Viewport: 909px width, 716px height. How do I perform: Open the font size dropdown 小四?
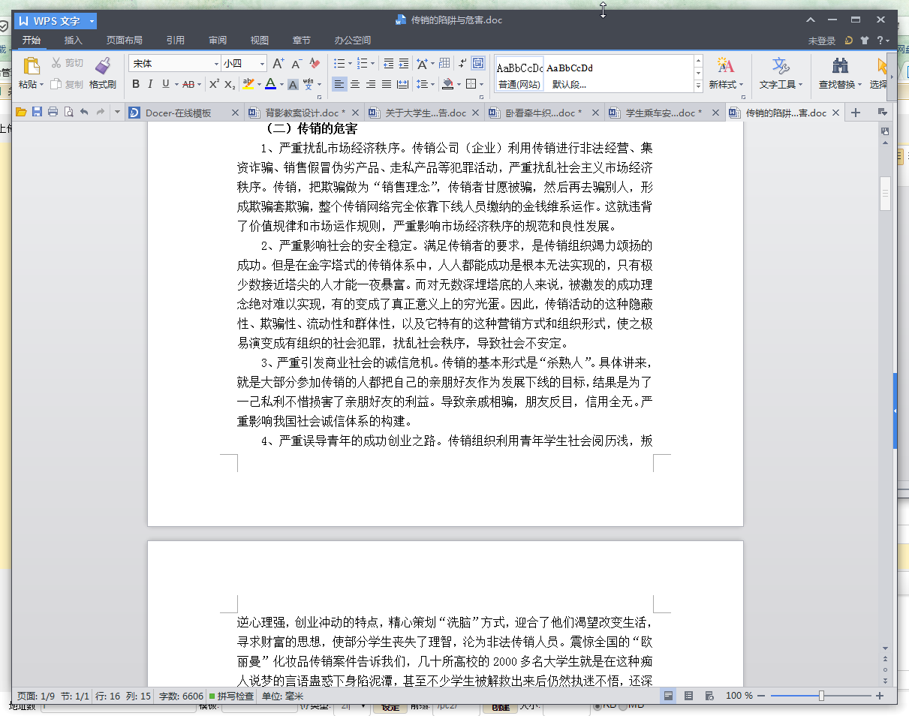click(x=263, y=64)
